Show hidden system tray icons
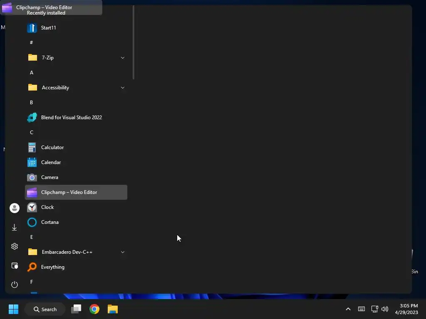This screenshot has width=426, height=319. [x=348, y=309]
